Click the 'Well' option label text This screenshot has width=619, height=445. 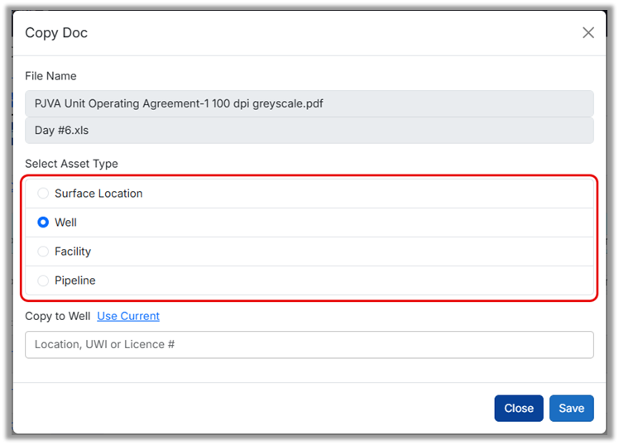(x=66, y=223)
